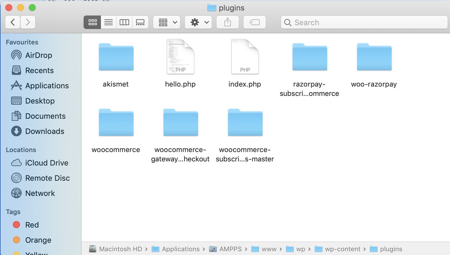This screenshot has height=255, width=450.
Task: Select the Orange tag color dot
Action: [x=16, y=240]
